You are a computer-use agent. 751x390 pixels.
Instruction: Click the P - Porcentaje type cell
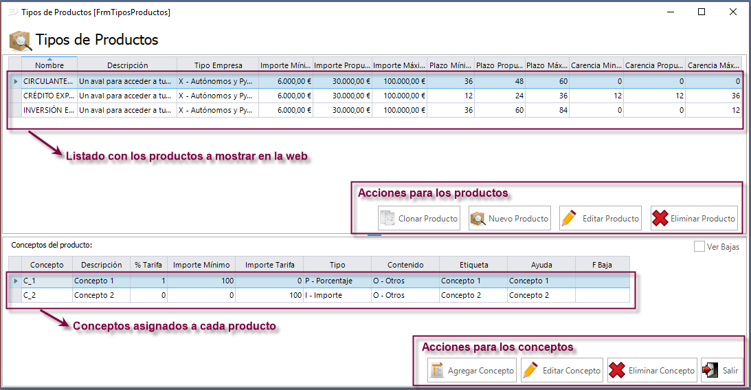coord(337,281)
